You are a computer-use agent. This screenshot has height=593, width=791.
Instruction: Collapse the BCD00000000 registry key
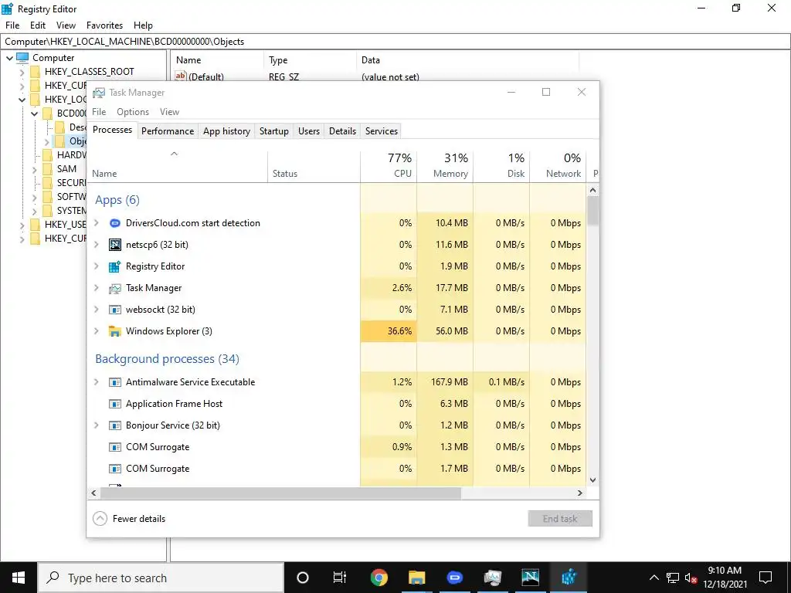point(34,114)
